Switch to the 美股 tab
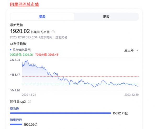 42,17
